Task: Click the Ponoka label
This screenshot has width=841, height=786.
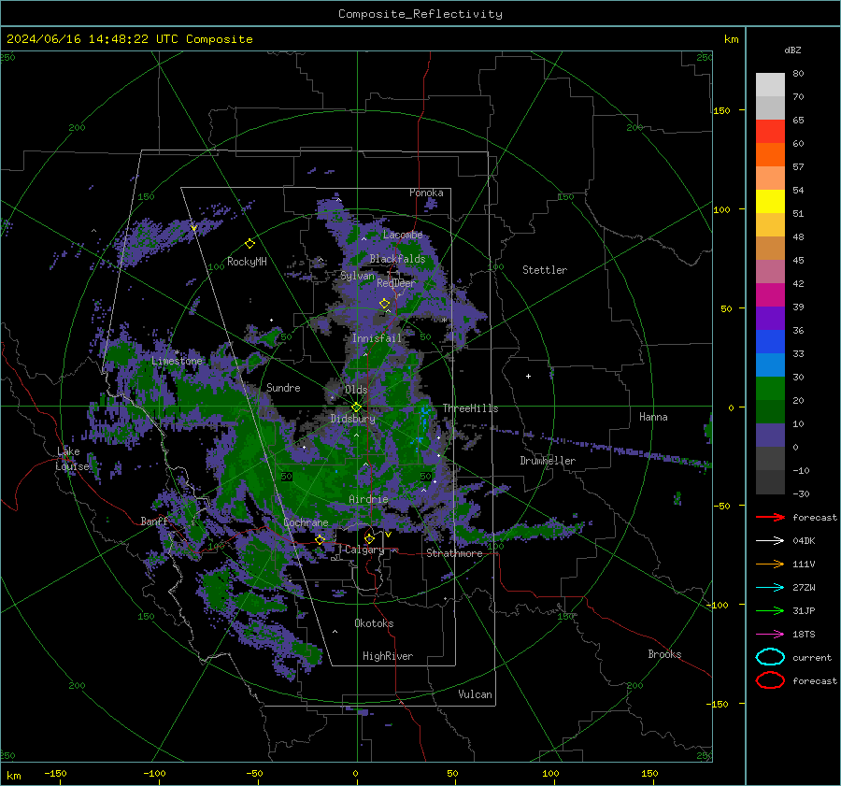Action: pyautogui.click(x=426, y=193)
